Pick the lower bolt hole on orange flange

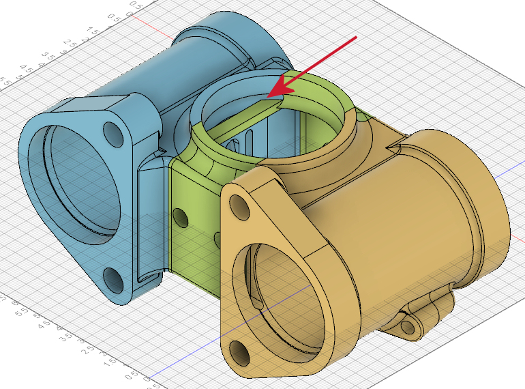tap(239, 353)
